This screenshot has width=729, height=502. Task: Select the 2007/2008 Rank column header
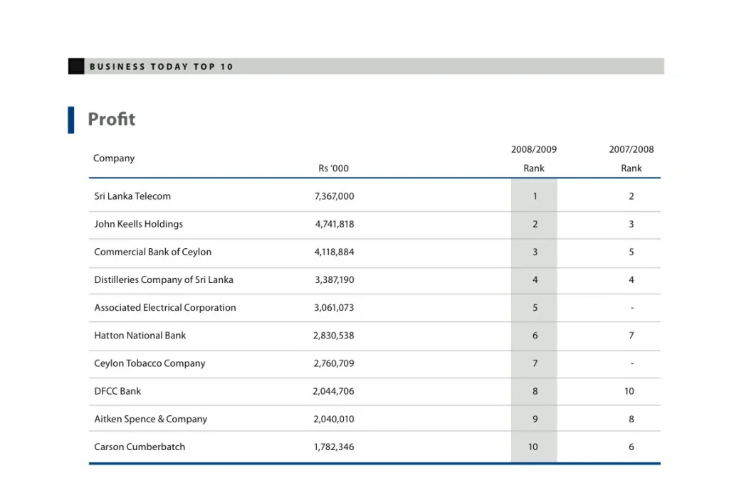pyautogui.click(x=631, y=159)
